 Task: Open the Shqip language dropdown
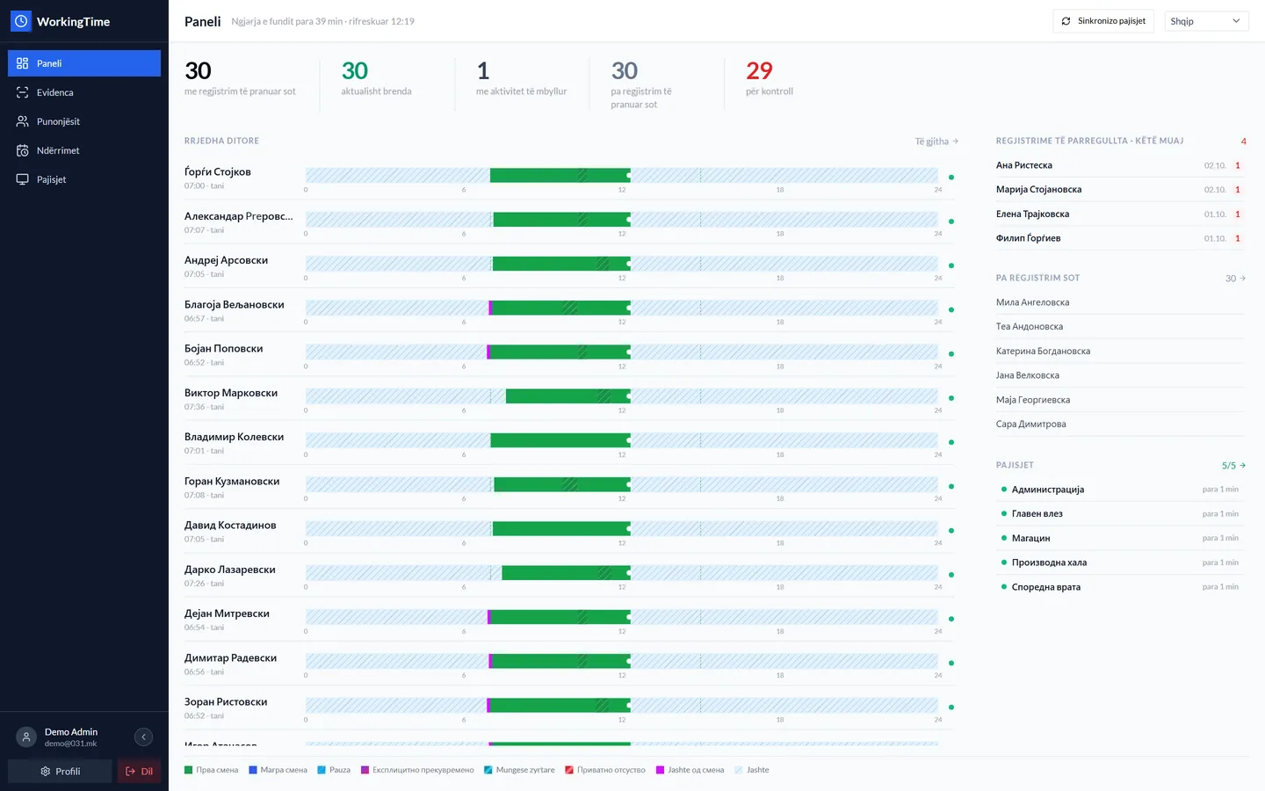pyautogui.click(x=1207, y=21)
